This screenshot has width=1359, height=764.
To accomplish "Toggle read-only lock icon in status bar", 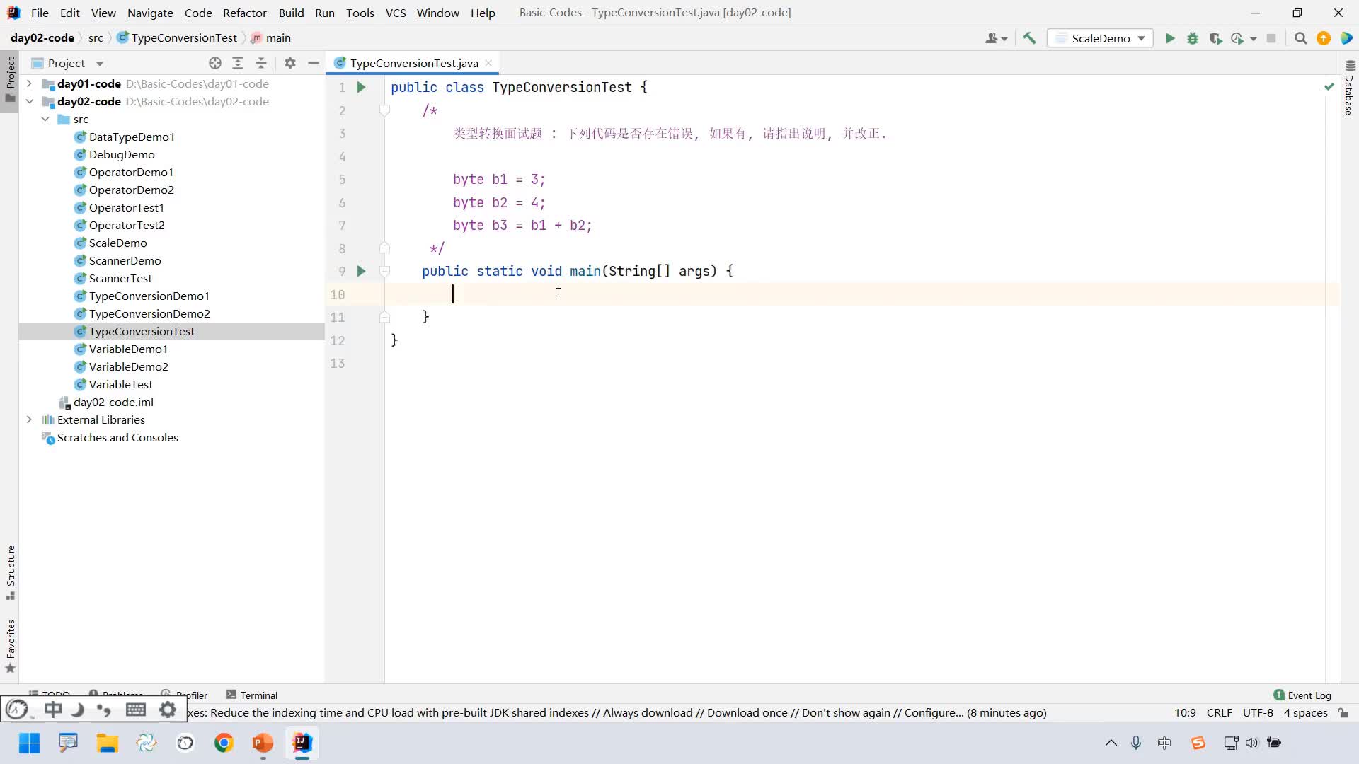I will (1343, 712).
